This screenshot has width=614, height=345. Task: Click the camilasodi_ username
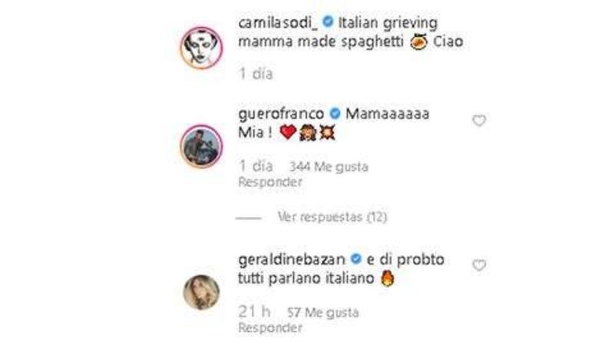(x=279, y=23)
